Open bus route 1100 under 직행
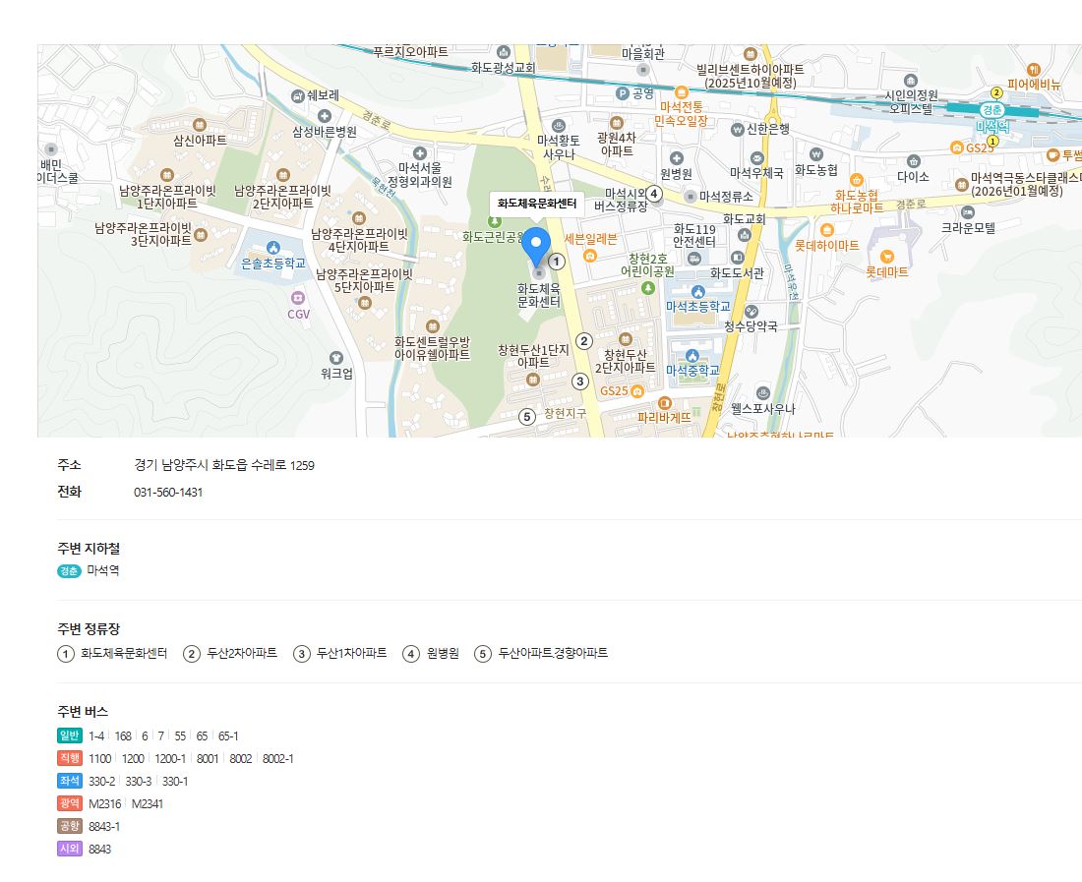The width and height of the screenshot is (1082, 882). point(100,758)
